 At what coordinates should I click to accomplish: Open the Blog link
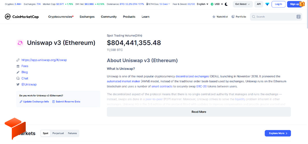25,72
